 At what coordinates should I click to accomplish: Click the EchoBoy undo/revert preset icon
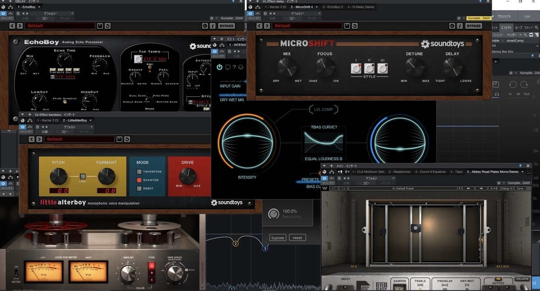107,26
